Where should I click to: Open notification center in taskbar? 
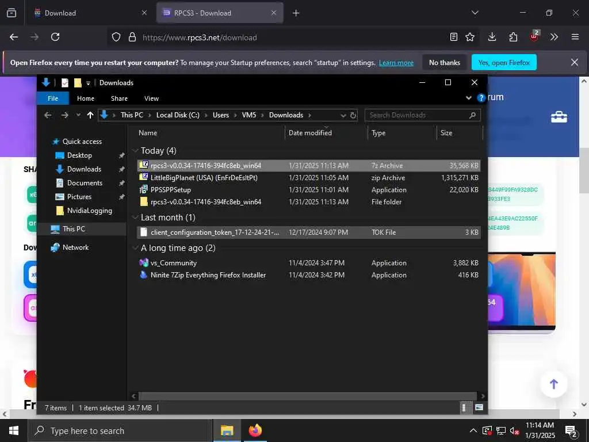[x=571, y=432]
